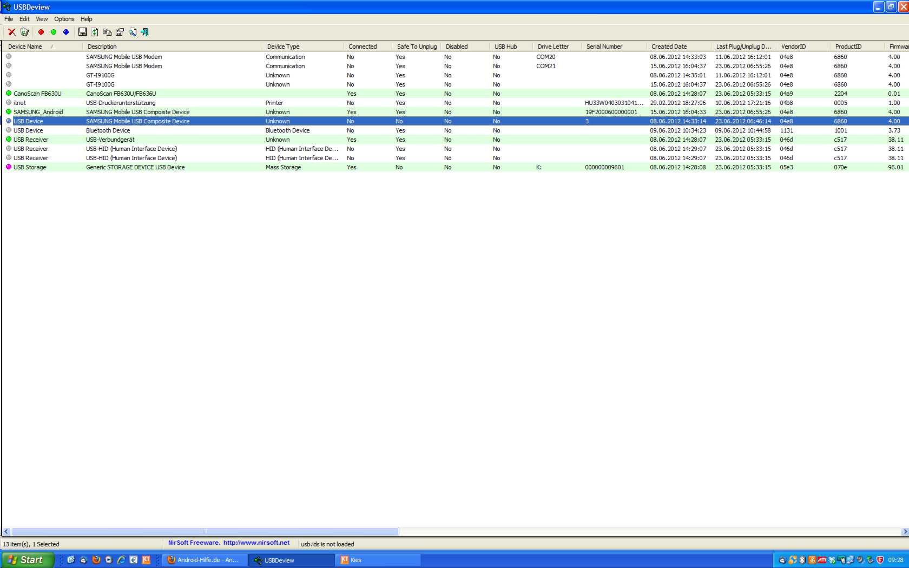
Task: Select the SAMSUNG_Android device row
Action: (456, 111)
